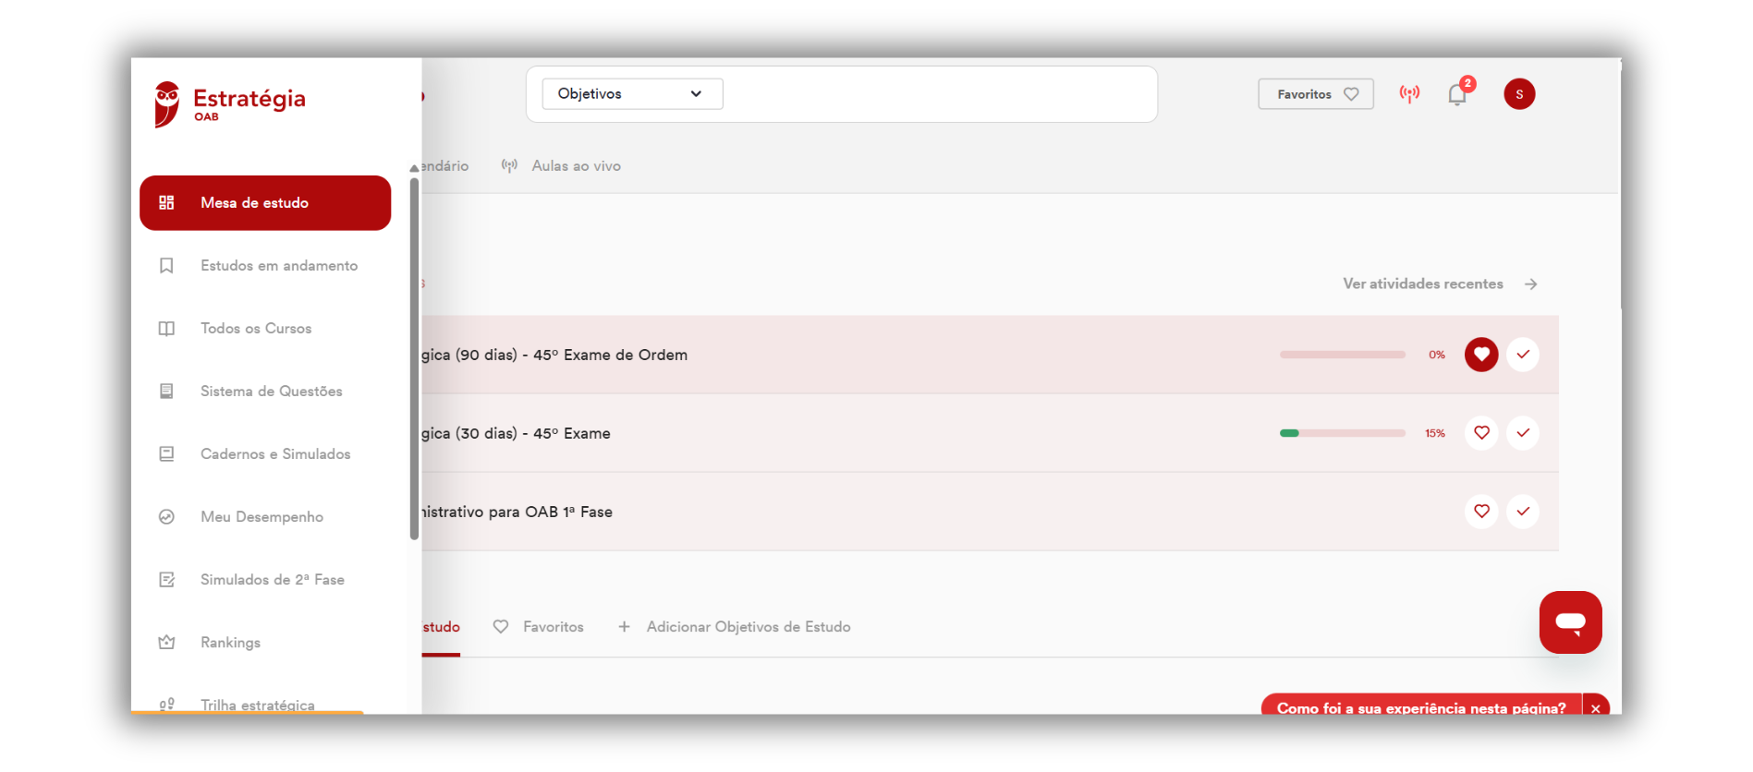Mark OAB 1ª Fase course as done

click(1523, 512)
